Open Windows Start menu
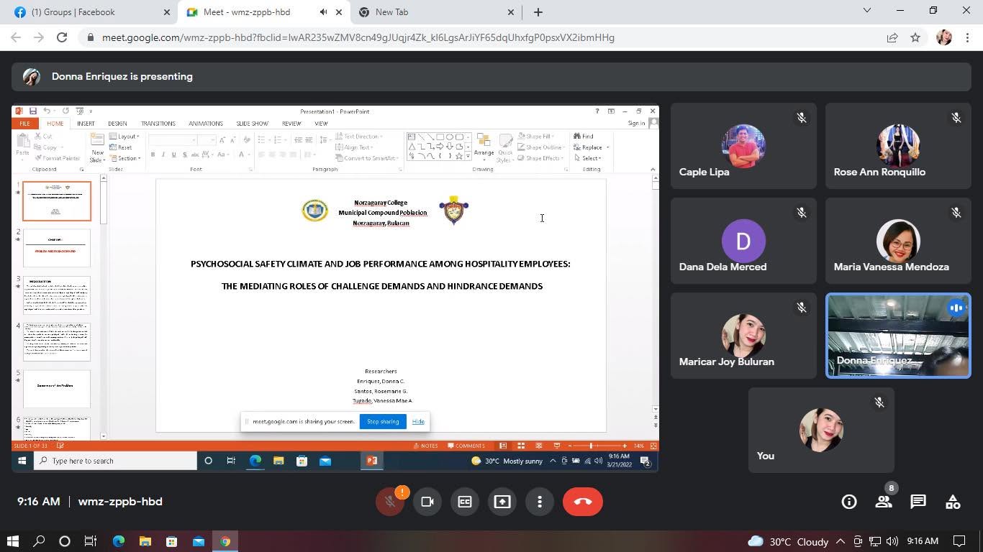 (12, 541)
